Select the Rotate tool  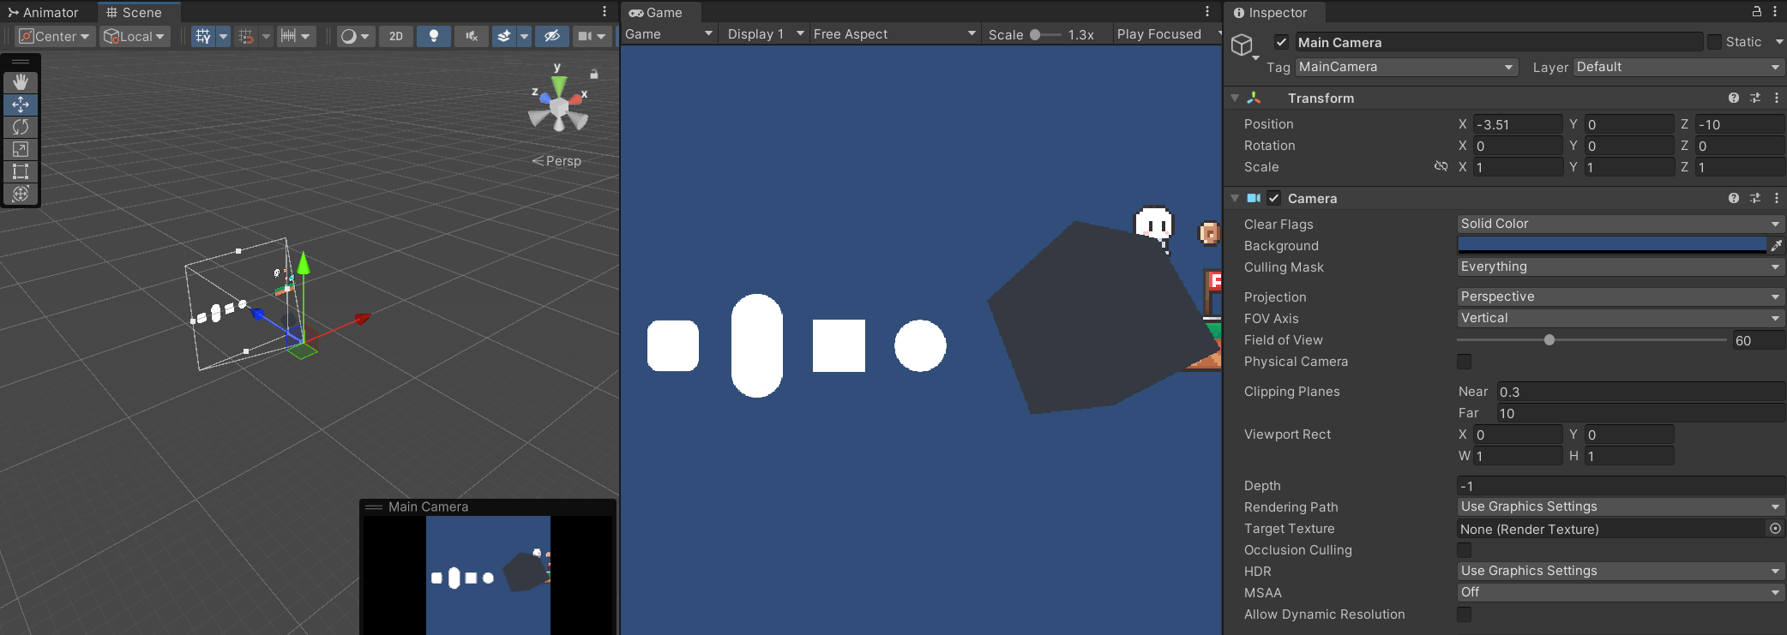point(21,127)
